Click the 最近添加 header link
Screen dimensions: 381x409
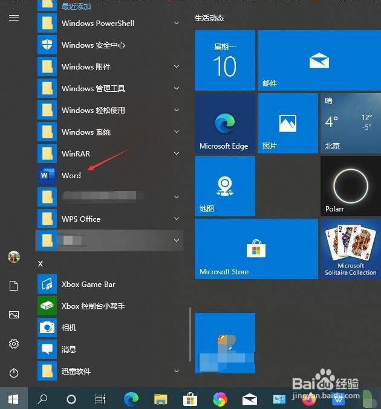(x=76, y=6)
